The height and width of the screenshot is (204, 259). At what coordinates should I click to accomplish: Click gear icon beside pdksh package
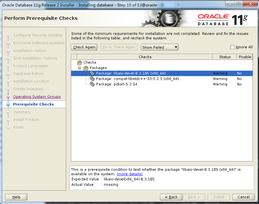92,84
